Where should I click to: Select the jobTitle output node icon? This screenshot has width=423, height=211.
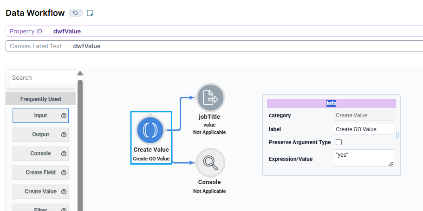point(210,97)
